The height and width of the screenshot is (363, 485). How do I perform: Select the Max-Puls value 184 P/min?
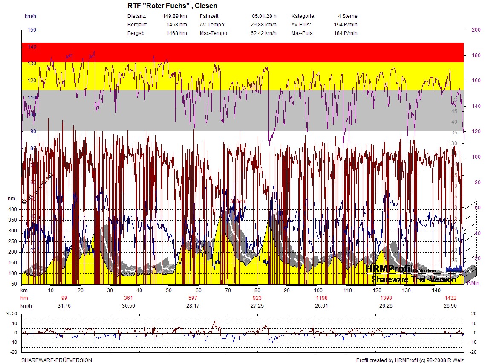(346, 33)
